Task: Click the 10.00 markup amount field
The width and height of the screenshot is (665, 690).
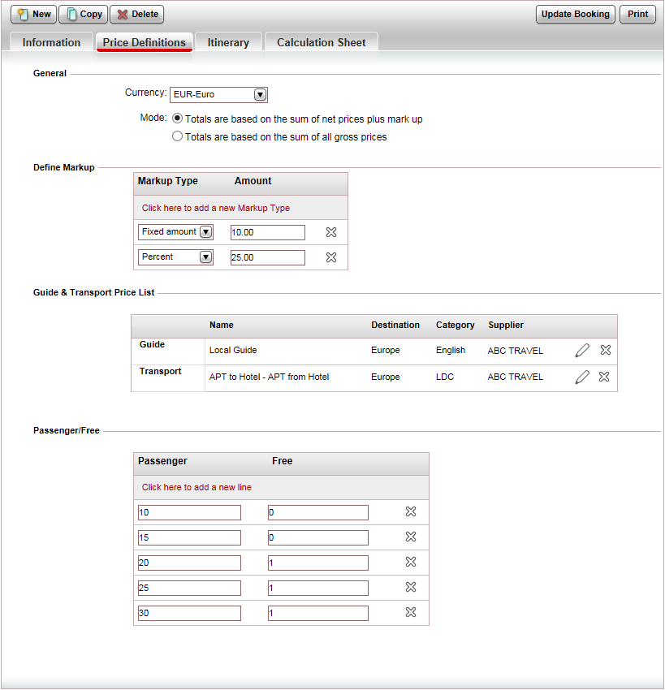Action: (268, 232)
